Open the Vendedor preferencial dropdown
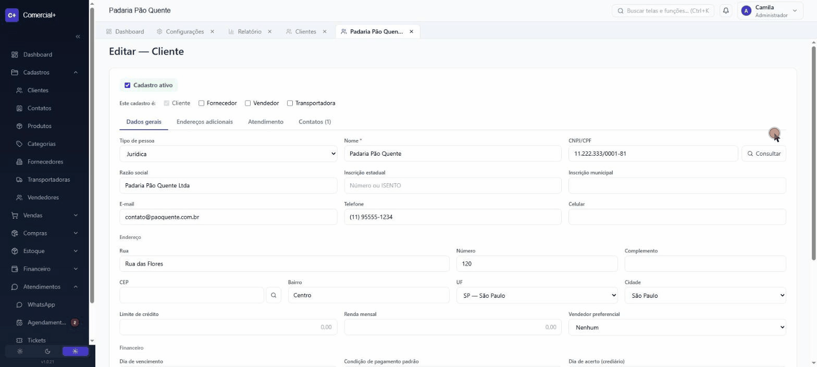 click(677, 327)
